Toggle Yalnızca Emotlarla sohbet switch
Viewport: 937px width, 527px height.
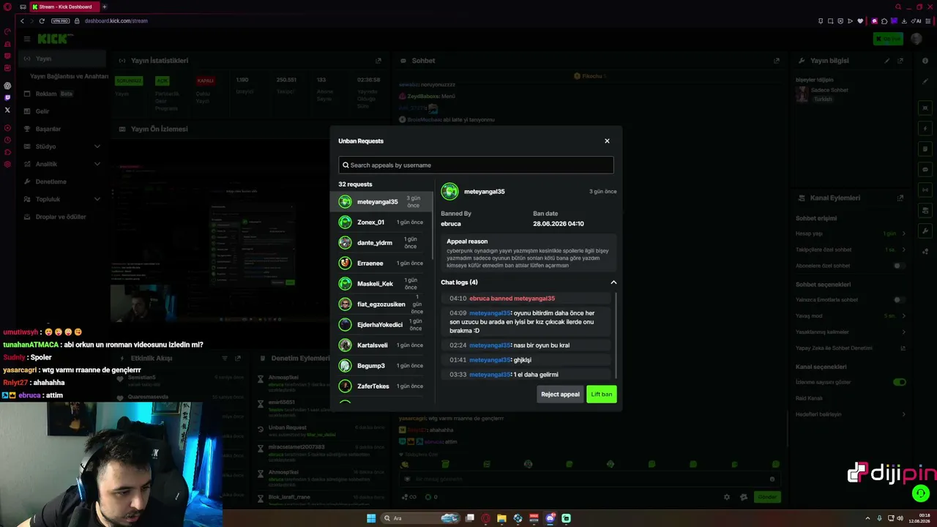[899, 299]
